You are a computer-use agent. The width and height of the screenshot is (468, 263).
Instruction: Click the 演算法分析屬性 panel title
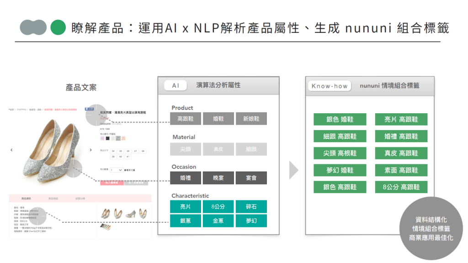point(218,85)
